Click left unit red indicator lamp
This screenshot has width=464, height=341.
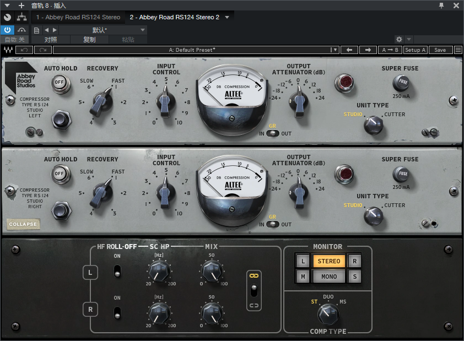tap(344, 83)
